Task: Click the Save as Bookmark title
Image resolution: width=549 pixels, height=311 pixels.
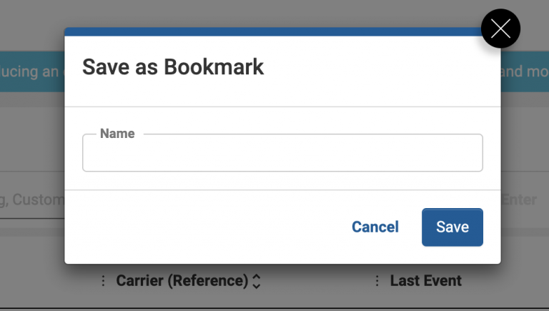Action: click(173, 67)
